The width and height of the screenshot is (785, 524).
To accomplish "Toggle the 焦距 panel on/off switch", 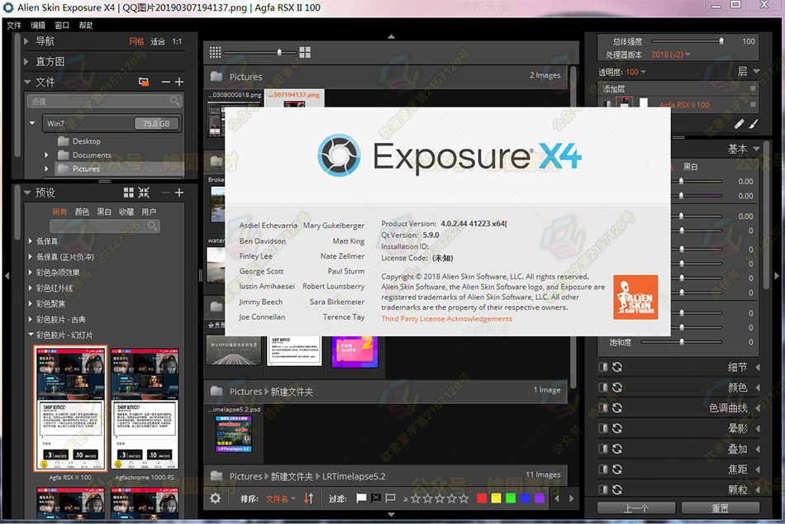I will coord(603,469).
